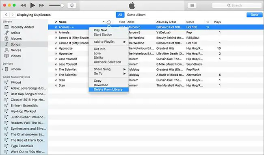Open Genres in the library sidebar
The width and height of the screenshot is (264, 155).
click(x=16, y=50)
